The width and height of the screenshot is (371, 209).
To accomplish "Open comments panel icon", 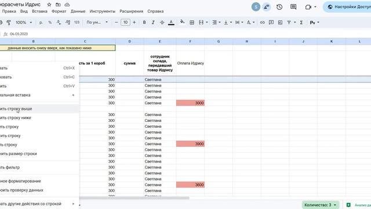I will (x=293, y=7).
